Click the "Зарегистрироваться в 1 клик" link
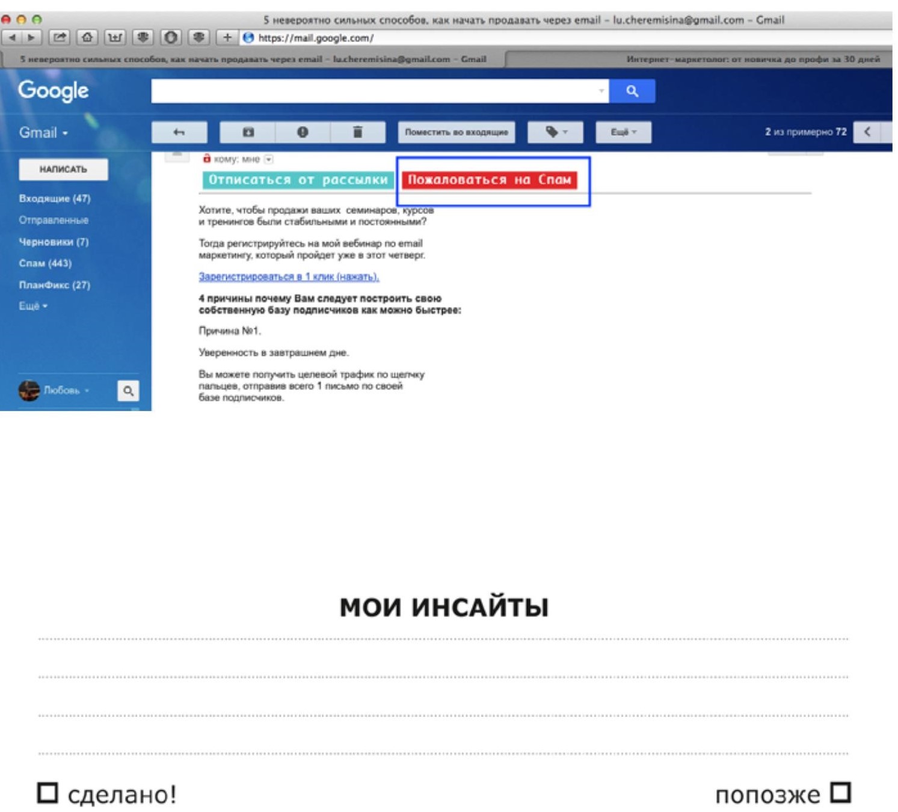Screen dimensions: 898x812 pos(289,276)
